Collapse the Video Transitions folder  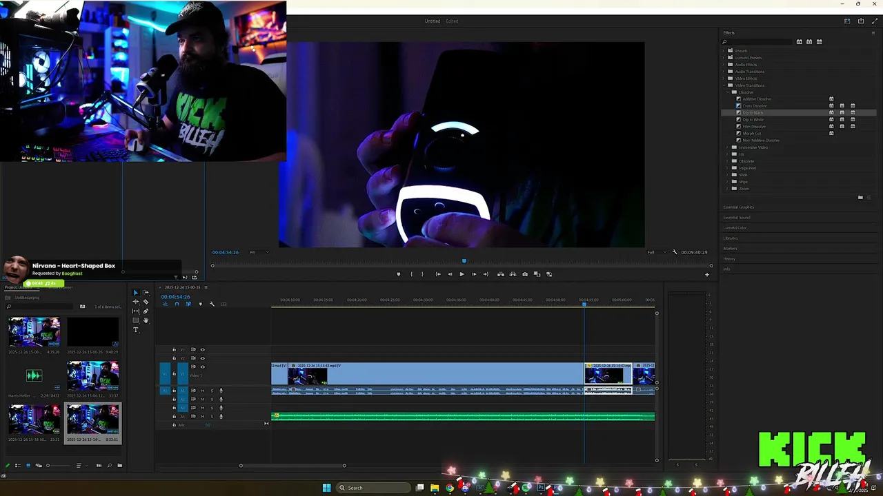pyautogui.click(x=724, y=85)
